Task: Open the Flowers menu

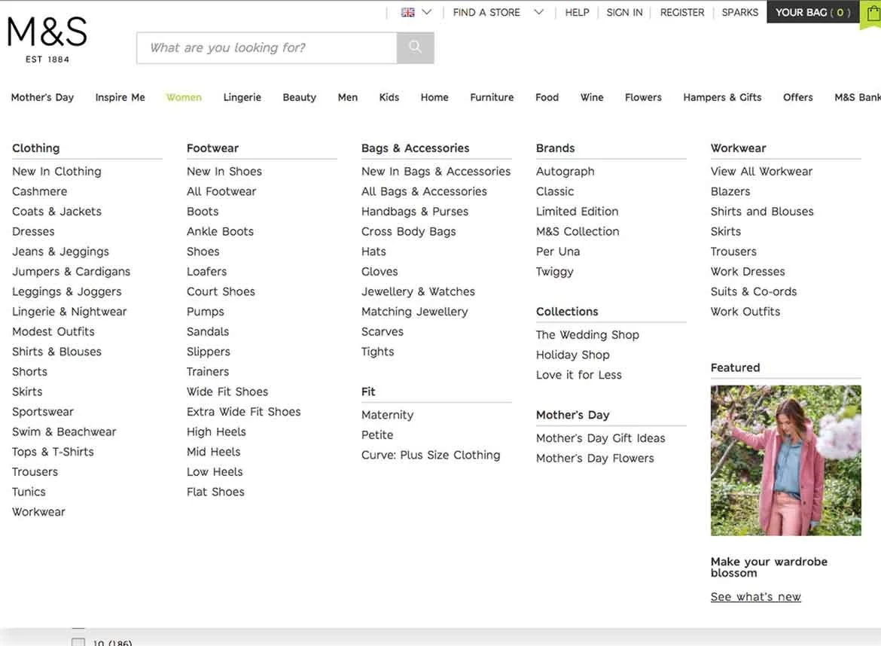Action: pos(643,97)
